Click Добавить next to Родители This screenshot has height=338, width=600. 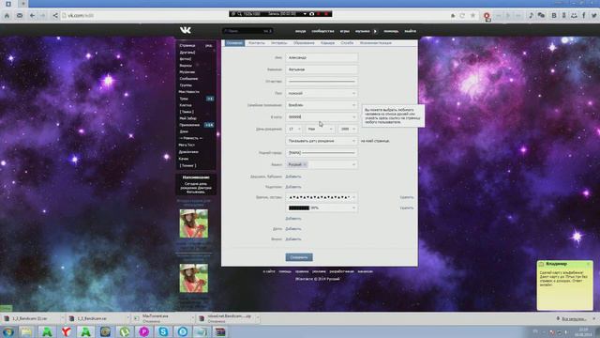pos(293,187)
